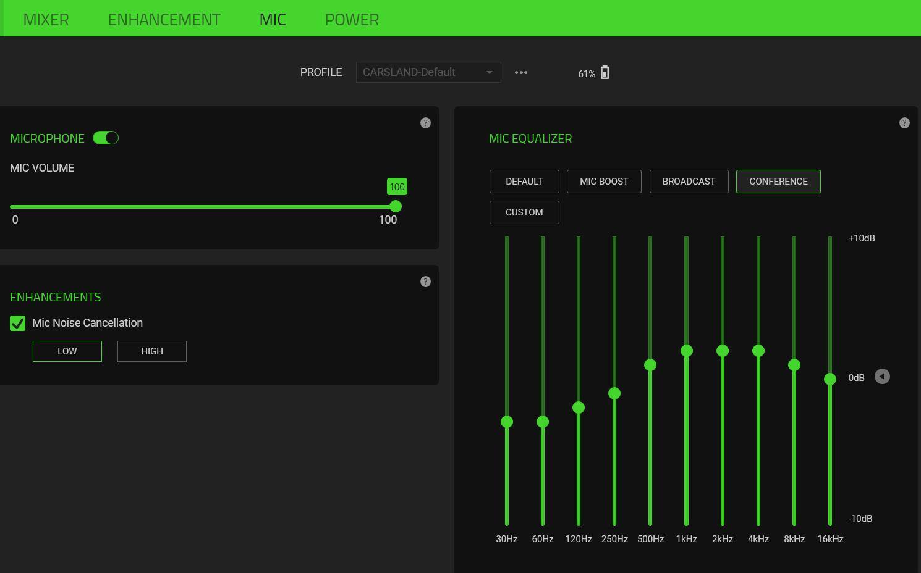Open the CARSLAND-Default profile dropdown
Viewport: 921px width, 573px height.
click(428, 72)
